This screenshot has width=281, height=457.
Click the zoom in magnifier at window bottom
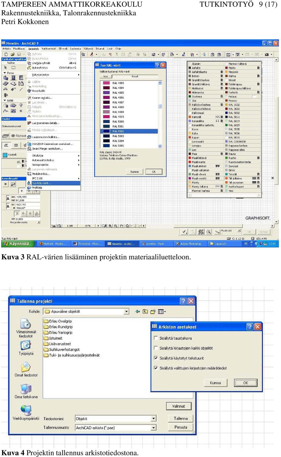[x=110, y=226]
